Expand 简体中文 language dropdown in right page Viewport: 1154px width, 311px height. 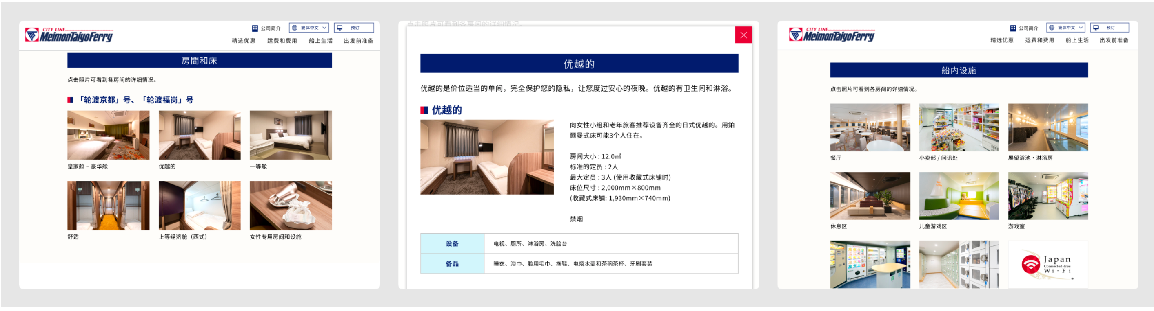tap(1065, 28)
